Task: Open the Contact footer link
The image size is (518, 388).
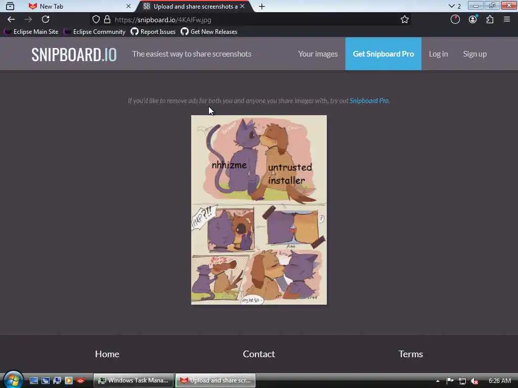Action: pyautogui.click(x=258, y=354)
